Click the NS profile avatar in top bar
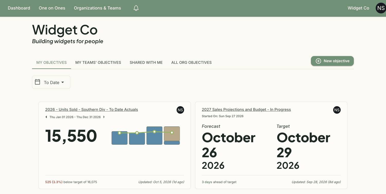386x194 pixels. tap(381, 8)
